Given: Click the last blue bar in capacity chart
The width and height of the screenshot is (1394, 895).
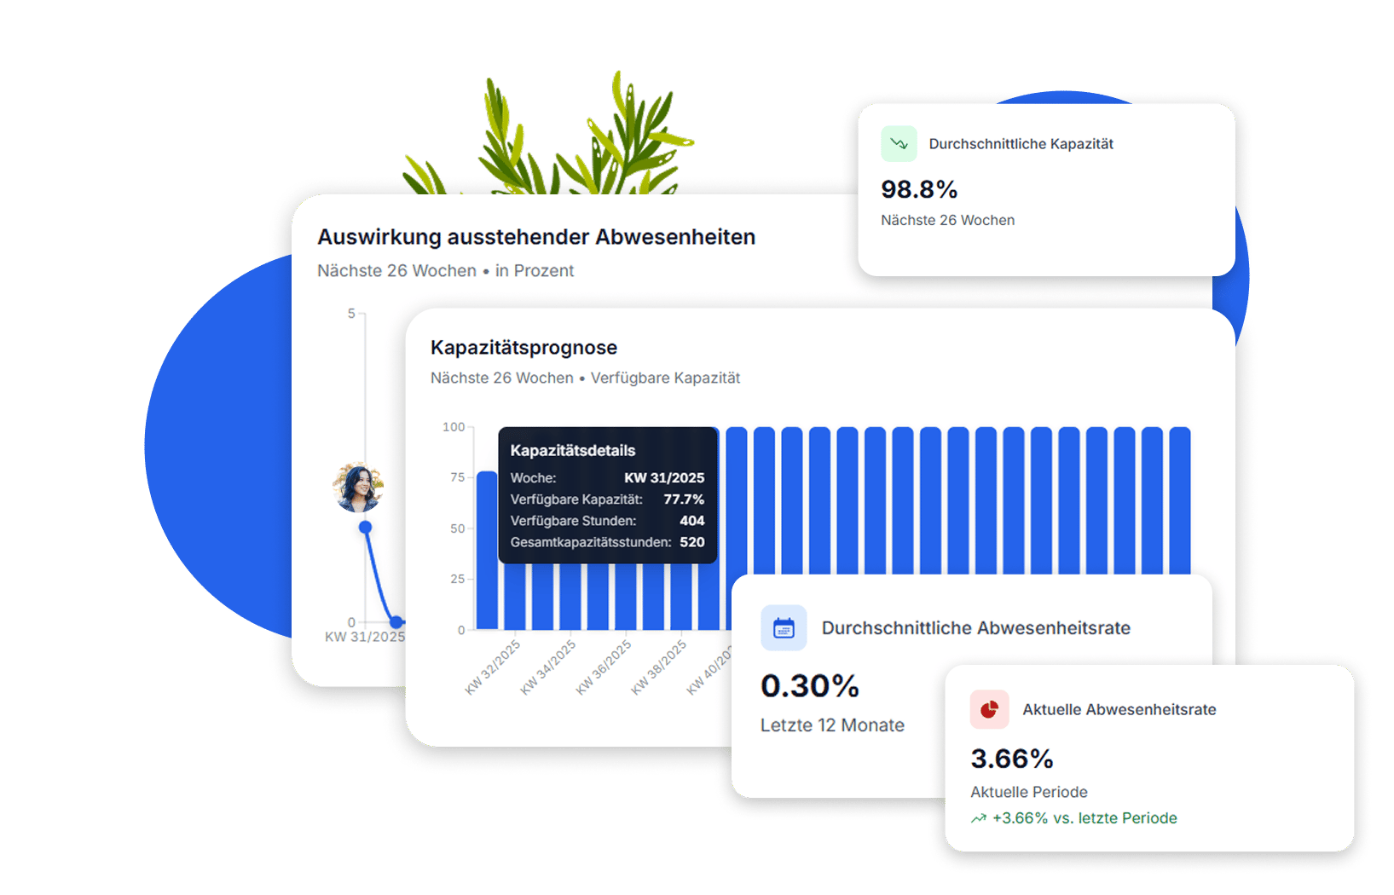Looking at the screenshot, I should (1180, 500).
